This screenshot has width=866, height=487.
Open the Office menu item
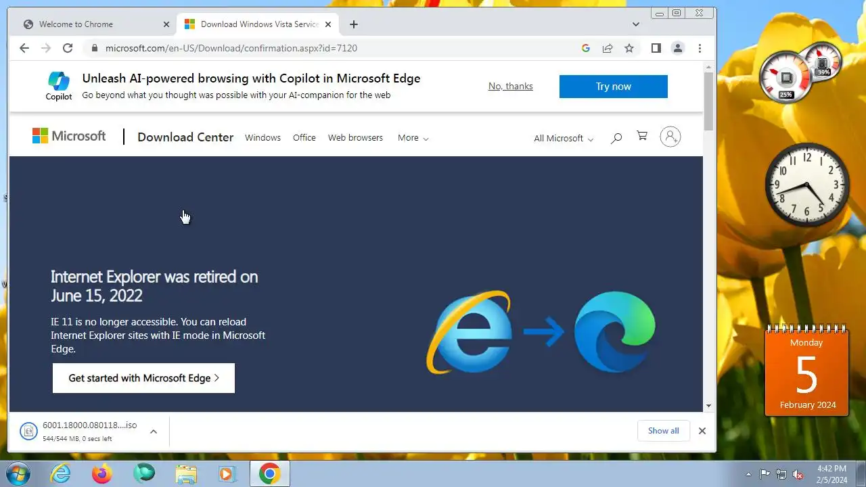pyautogui.click(x=304, y=137)
